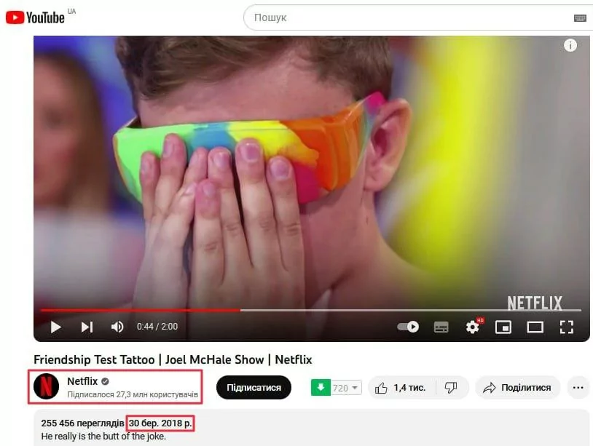Viewport: 593px width, 446px height.
Task: Dislike the video
Action: pos(451,388)
